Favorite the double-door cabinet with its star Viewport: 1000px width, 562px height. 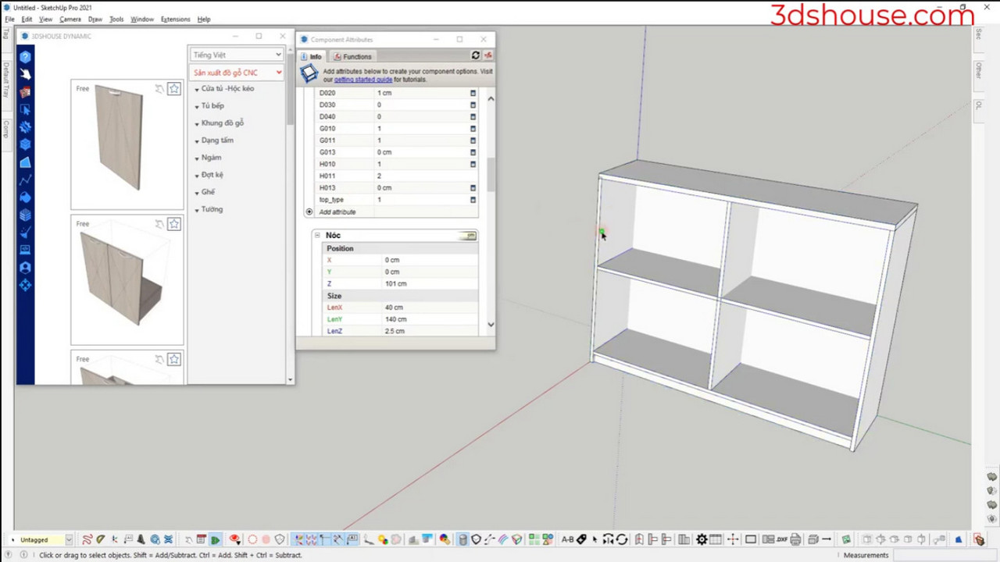point(174,225)
